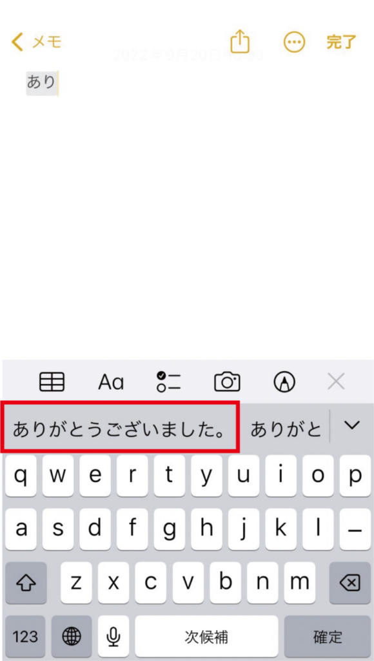
Task: Choose the ありがと suggestion
Action: [x=286, y=429]
